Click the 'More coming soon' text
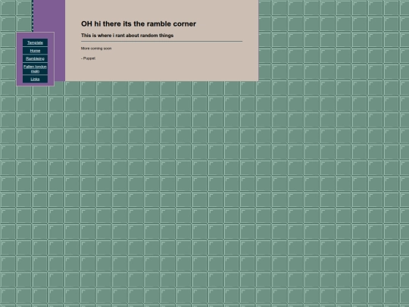 click(96, 49)
